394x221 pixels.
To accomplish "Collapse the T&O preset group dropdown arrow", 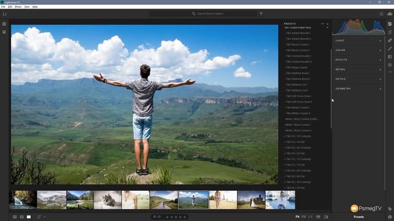I will click(328, 28).
